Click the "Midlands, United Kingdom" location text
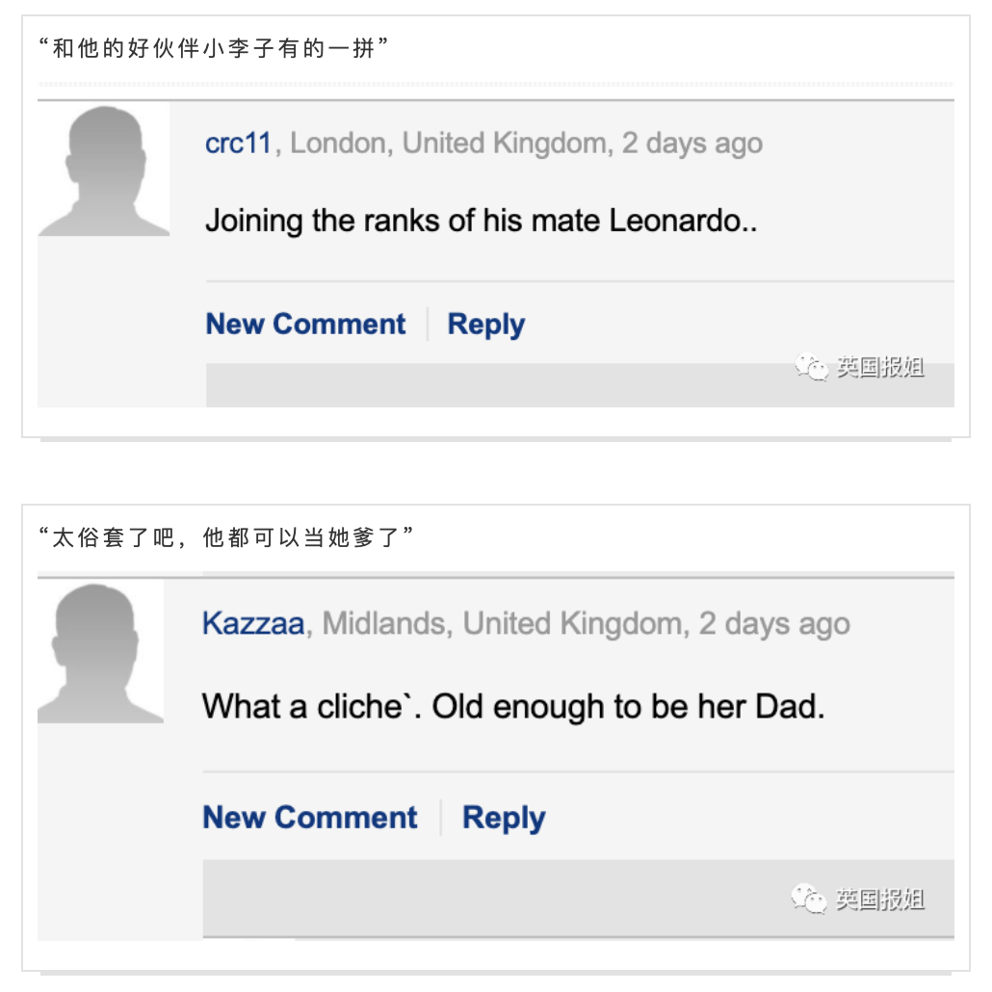The height and width of the screenshot is (992, 992). point(503,624)
